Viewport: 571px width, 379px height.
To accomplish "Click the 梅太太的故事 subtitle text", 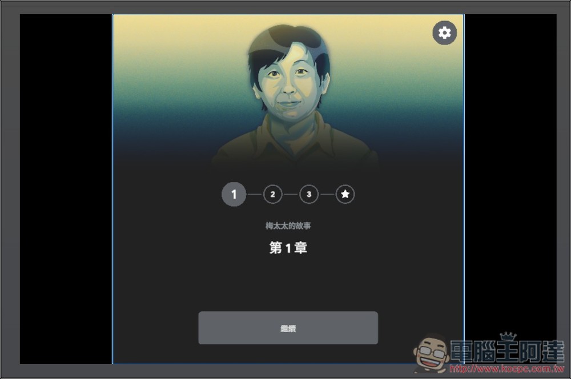I will [x=288, y=226].
